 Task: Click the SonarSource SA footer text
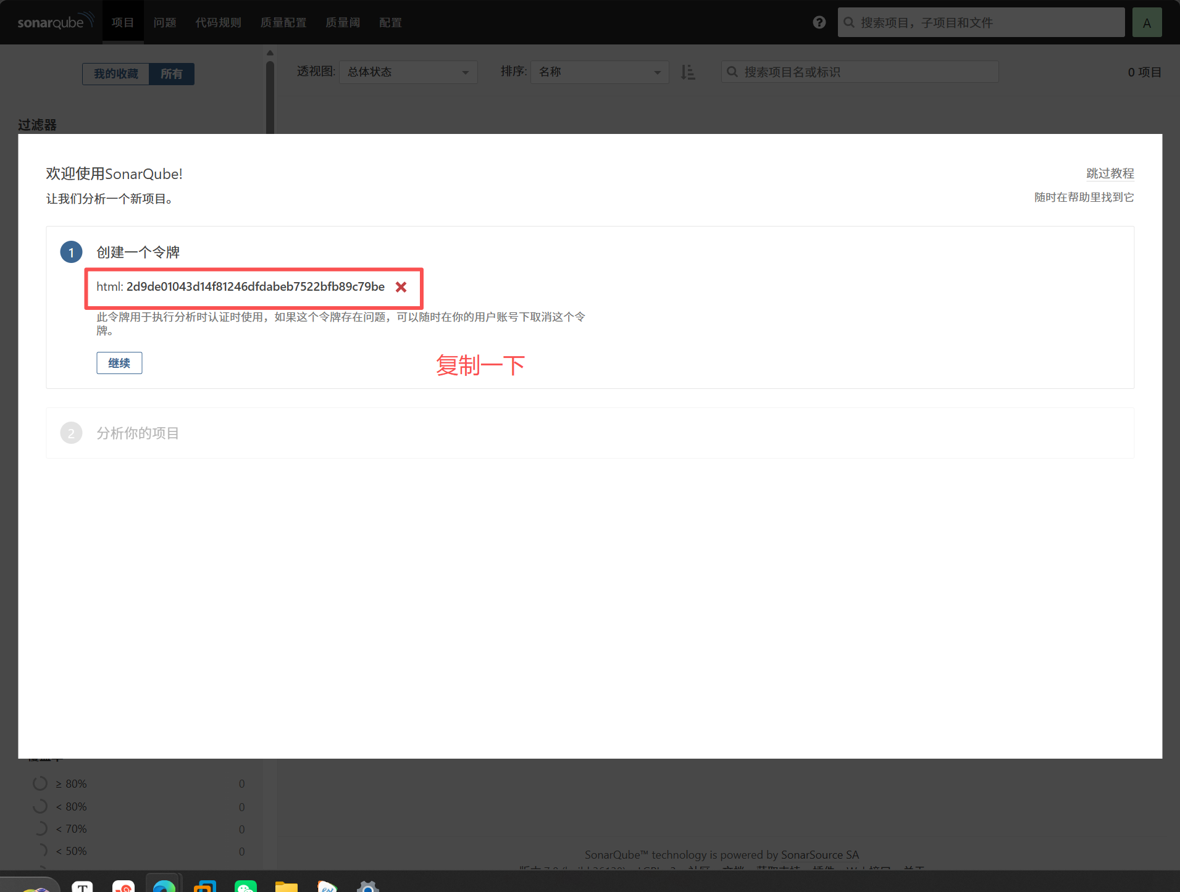[x=820, y=855]
